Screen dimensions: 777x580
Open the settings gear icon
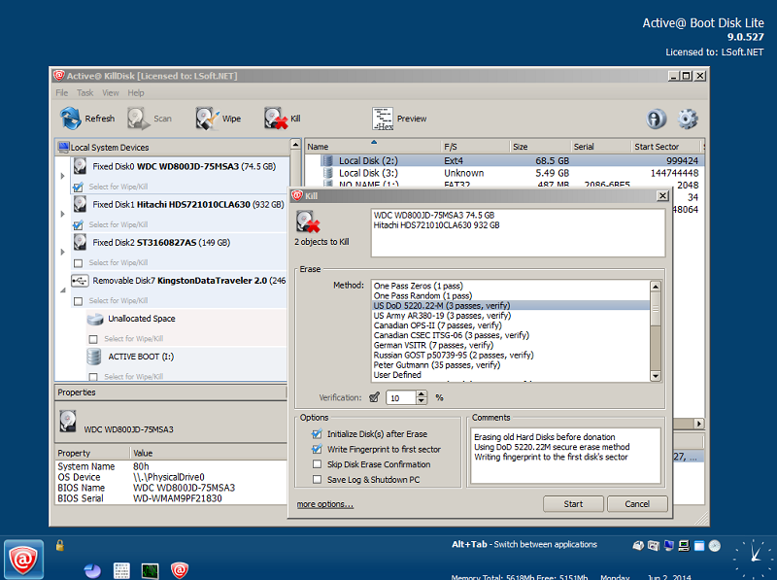(688, 119)
